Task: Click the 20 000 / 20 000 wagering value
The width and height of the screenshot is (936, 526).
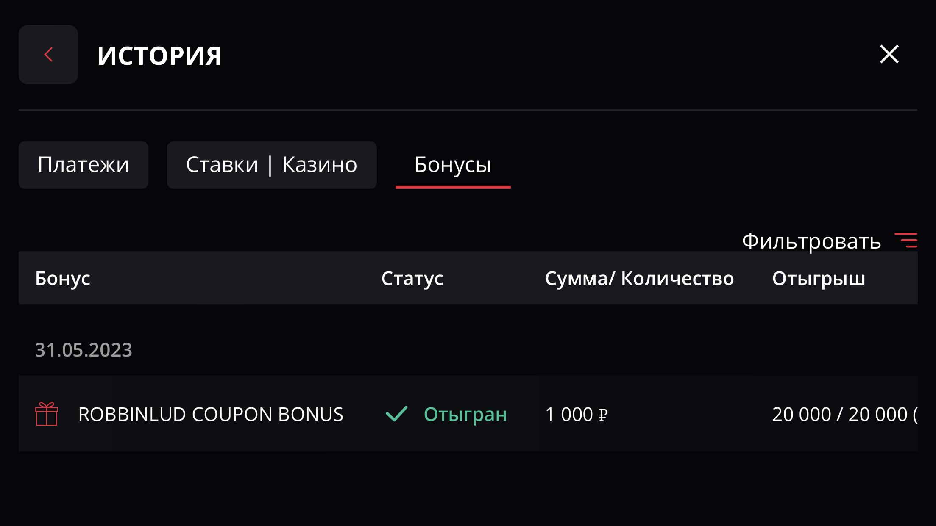Action: (x=844, y=414)
